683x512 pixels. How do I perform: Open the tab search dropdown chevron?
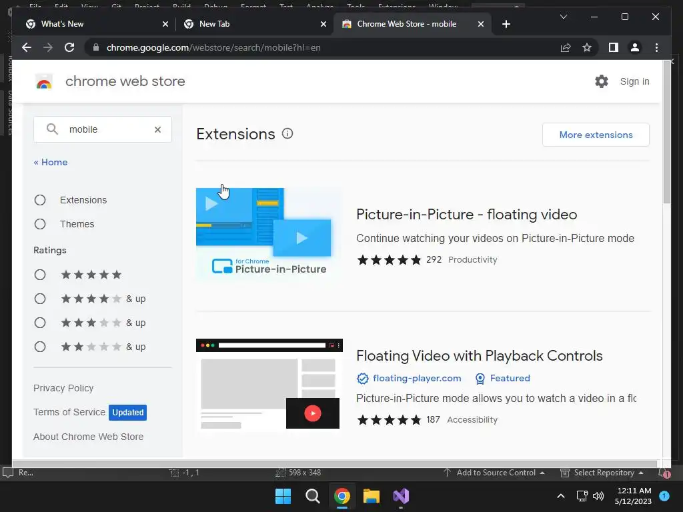click(563, 17)
